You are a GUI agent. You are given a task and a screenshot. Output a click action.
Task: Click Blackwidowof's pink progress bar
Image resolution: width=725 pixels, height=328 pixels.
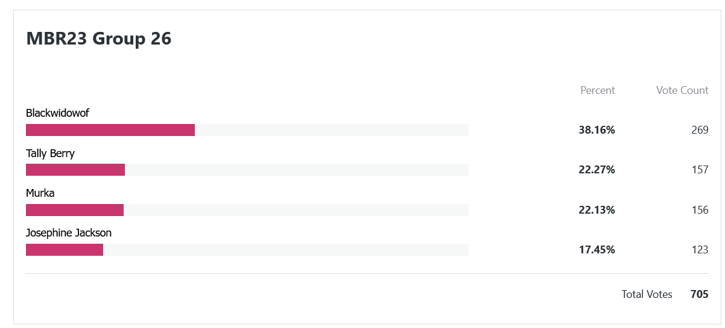click(110, 130)
